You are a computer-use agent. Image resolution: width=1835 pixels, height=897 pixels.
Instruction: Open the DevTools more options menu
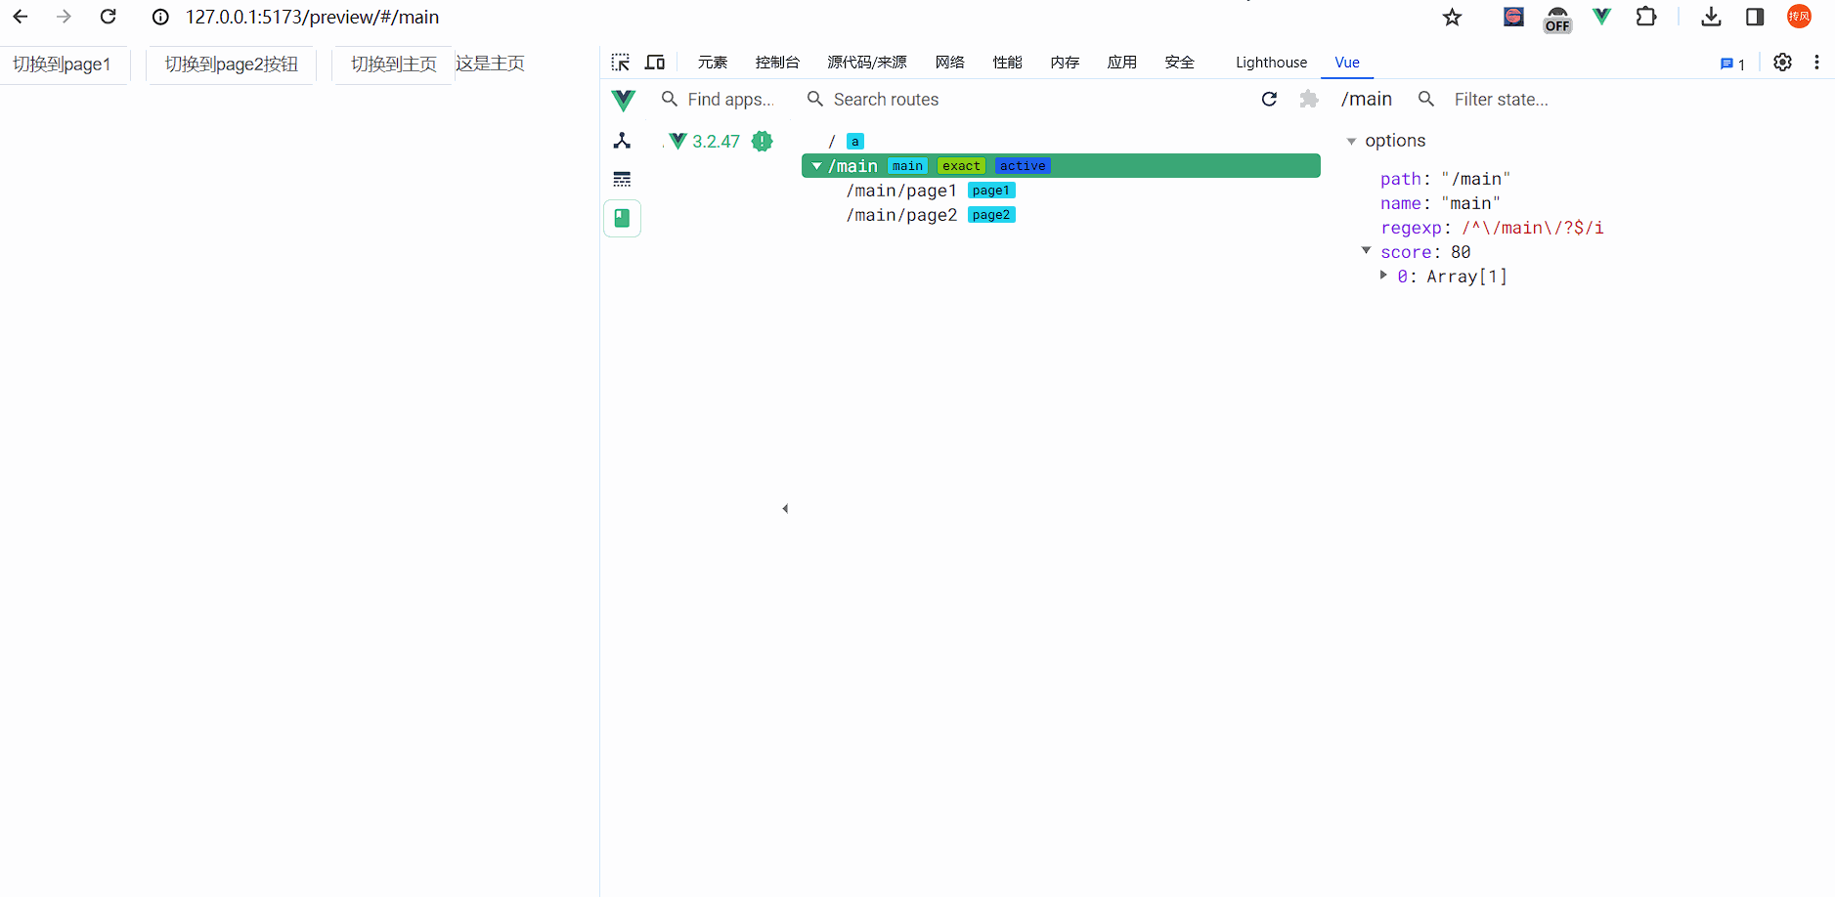[x=1816, y=63]
